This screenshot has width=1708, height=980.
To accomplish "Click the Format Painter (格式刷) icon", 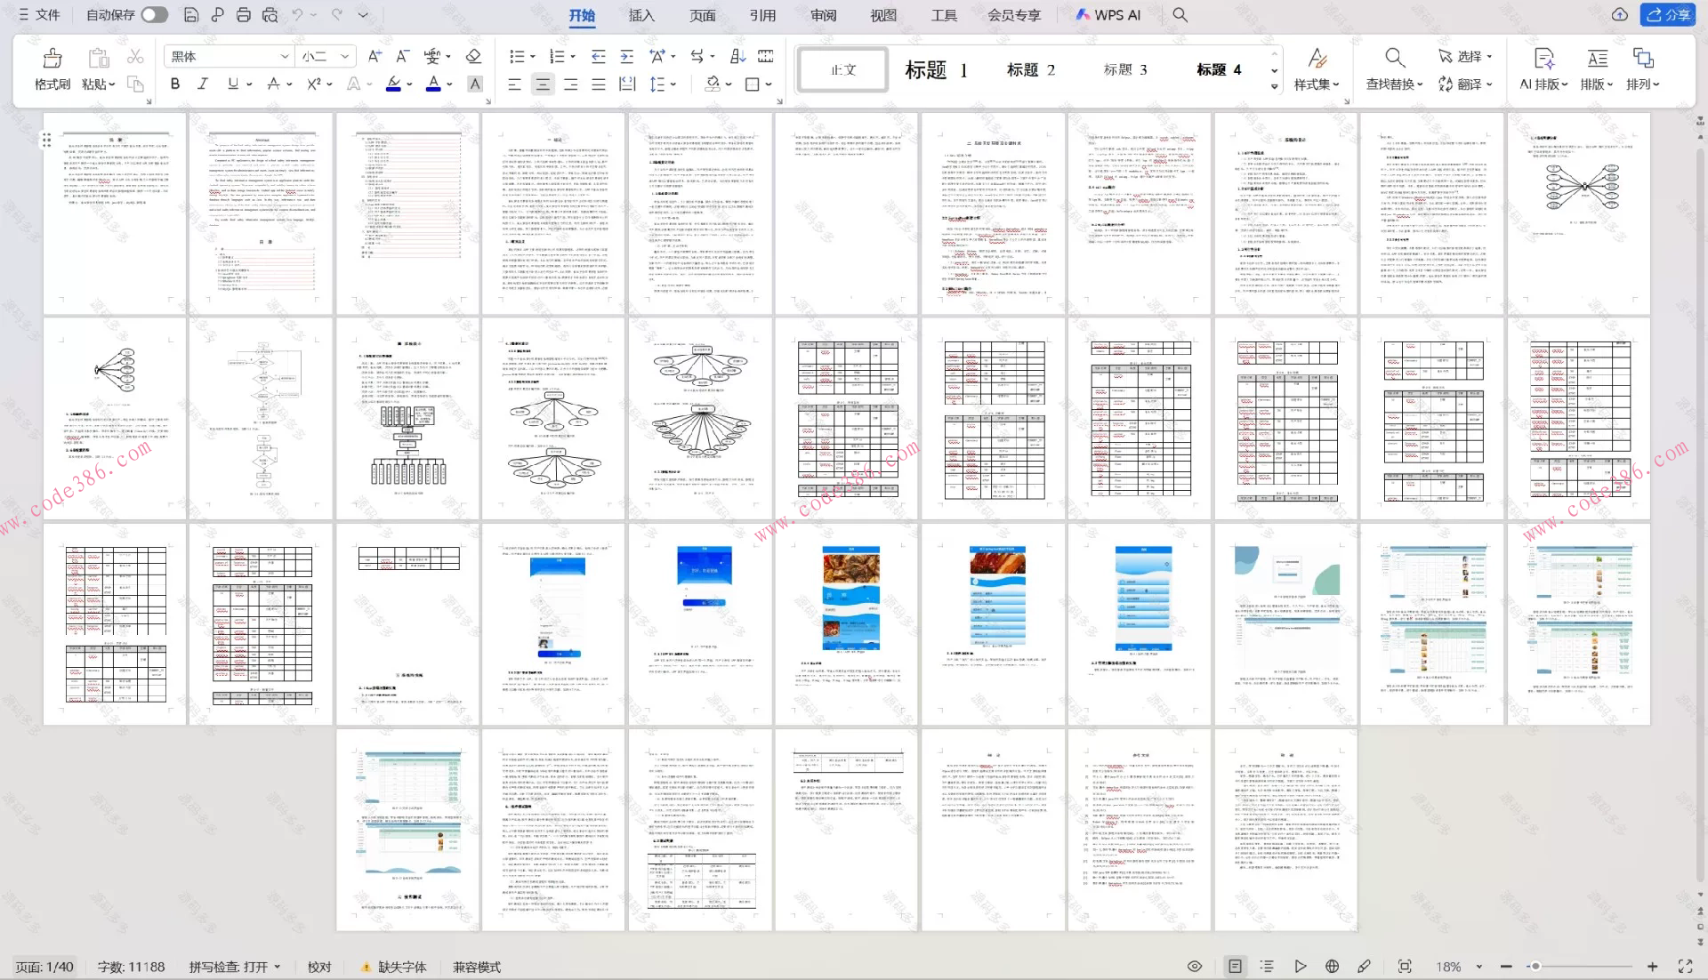I will click(52, 59).
